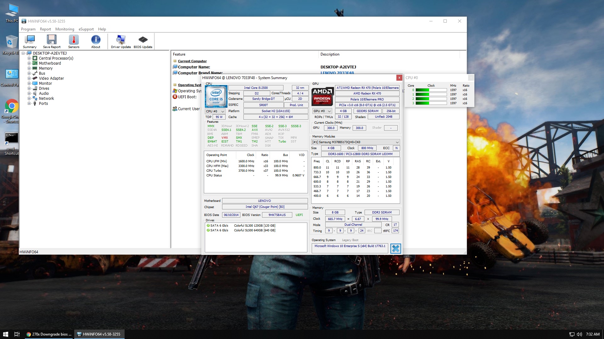The width and height of the screenshot is (604, 339).
Task: Collapse the DESKTOP-A2EVTEJ root node
Action: coord(23,53)
